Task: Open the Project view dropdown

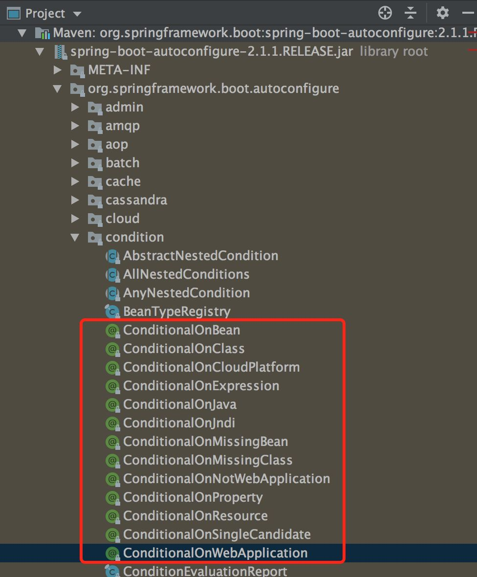Action: point(77,14)
